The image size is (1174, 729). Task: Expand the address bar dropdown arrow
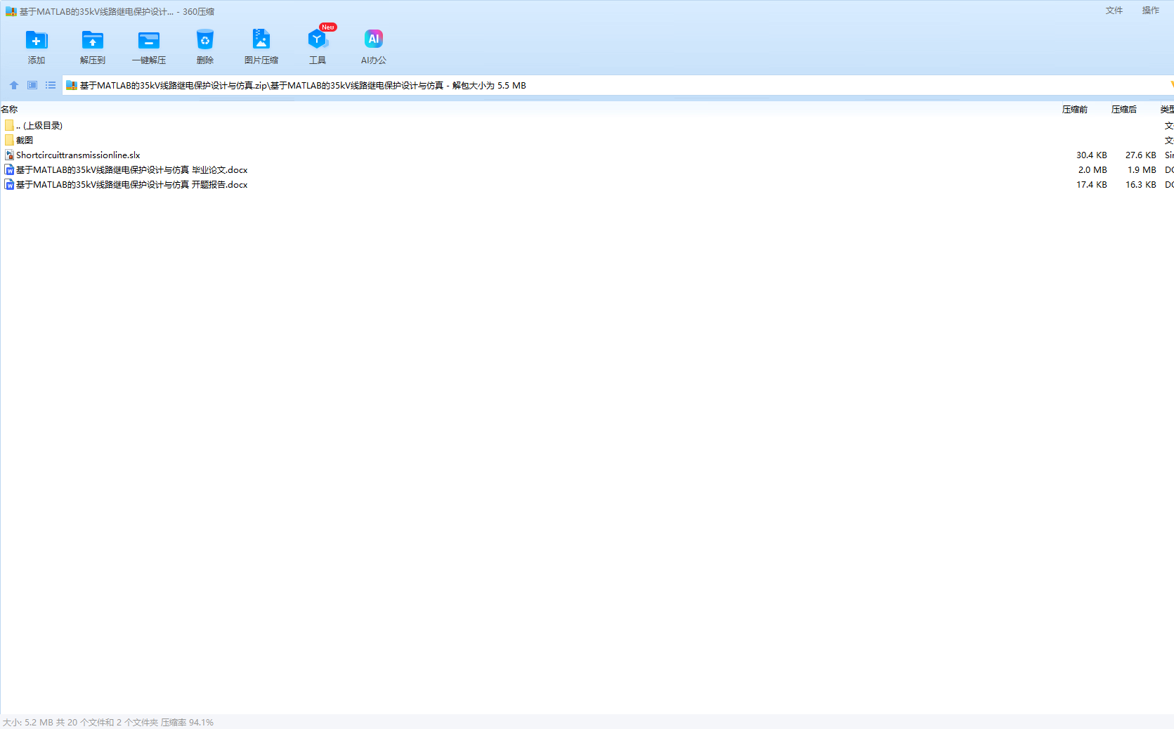1170,85
